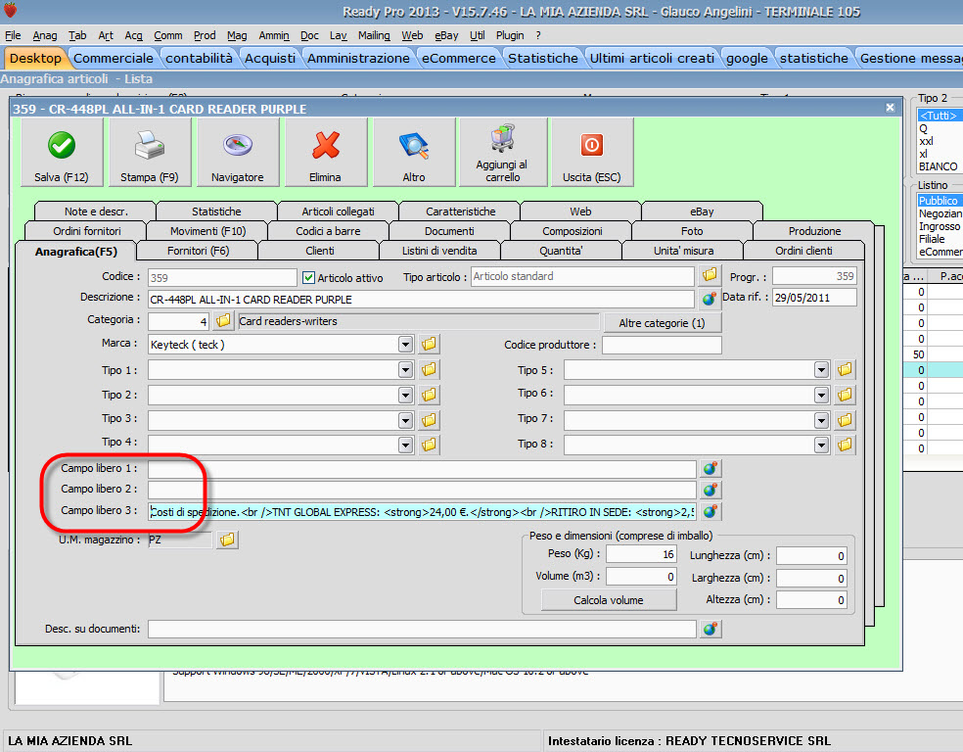The image size is (963, 752).
Task: Click the Descrizione text field
Action: pyautogui.click(x=421, y=300)
